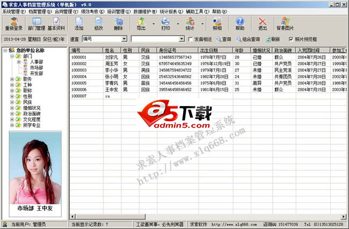Open the 统计 dropdown arrow
Screen dimensions: 349x229
coord(202,24)
